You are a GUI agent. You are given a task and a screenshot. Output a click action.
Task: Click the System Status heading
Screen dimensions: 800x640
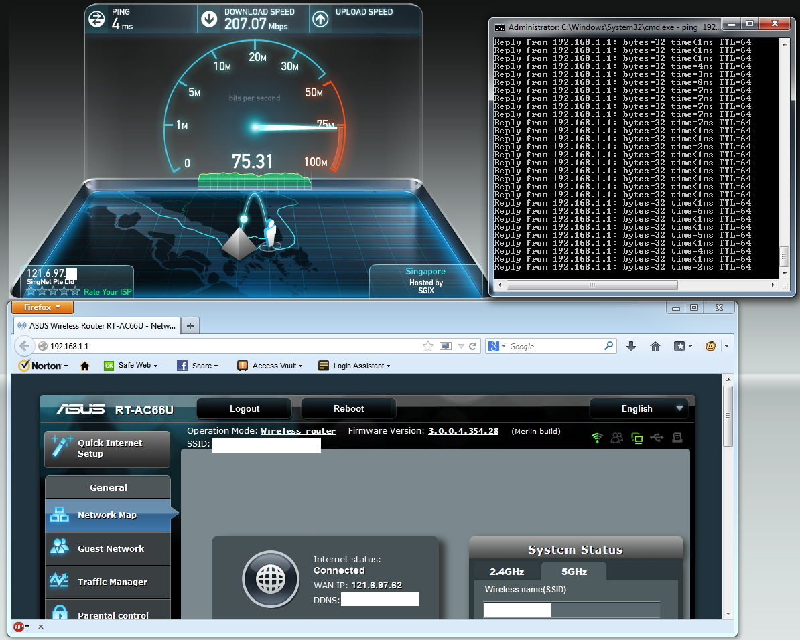point(576,549)
